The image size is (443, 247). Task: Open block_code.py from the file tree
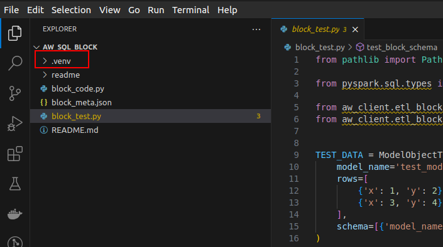tap(78, 89)
